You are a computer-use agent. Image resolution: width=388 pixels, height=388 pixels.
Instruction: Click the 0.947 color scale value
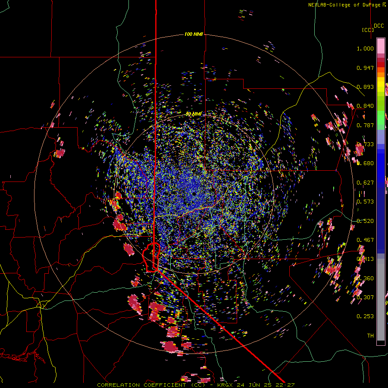click(365, 68)
